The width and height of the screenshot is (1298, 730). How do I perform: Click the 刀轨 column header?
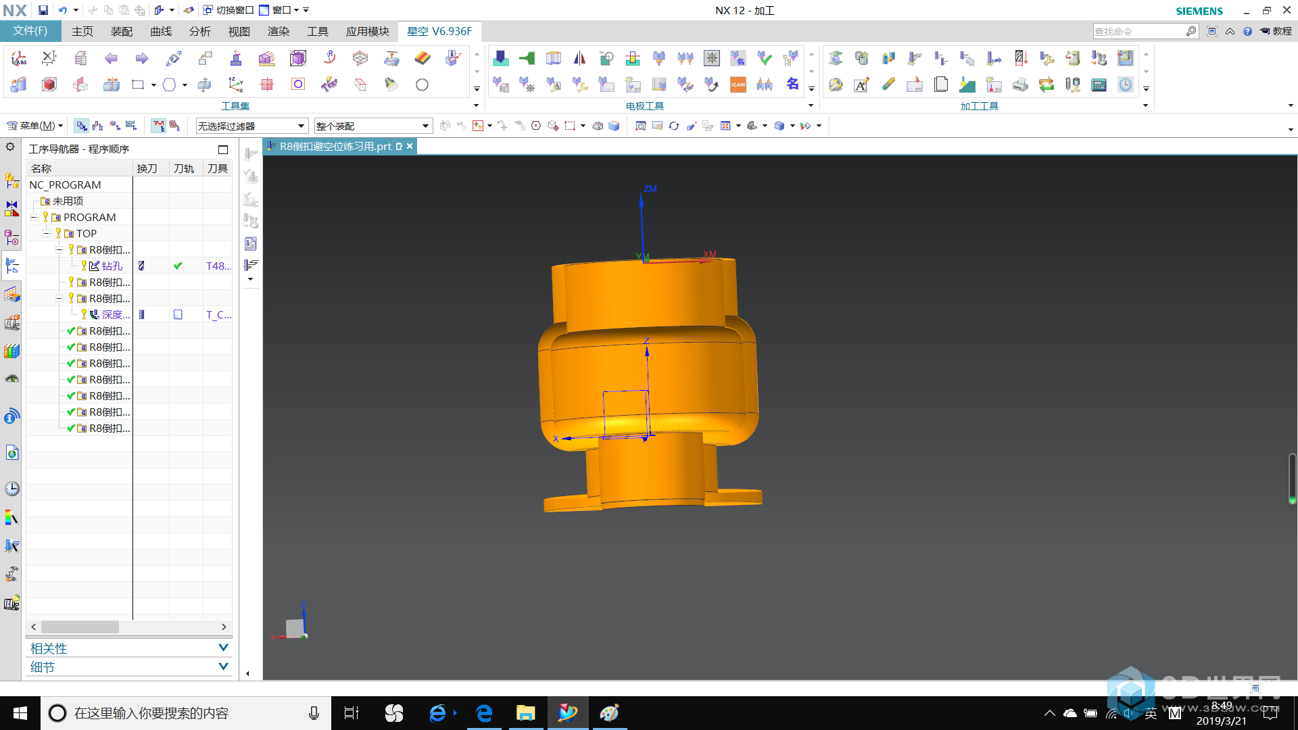185,168
